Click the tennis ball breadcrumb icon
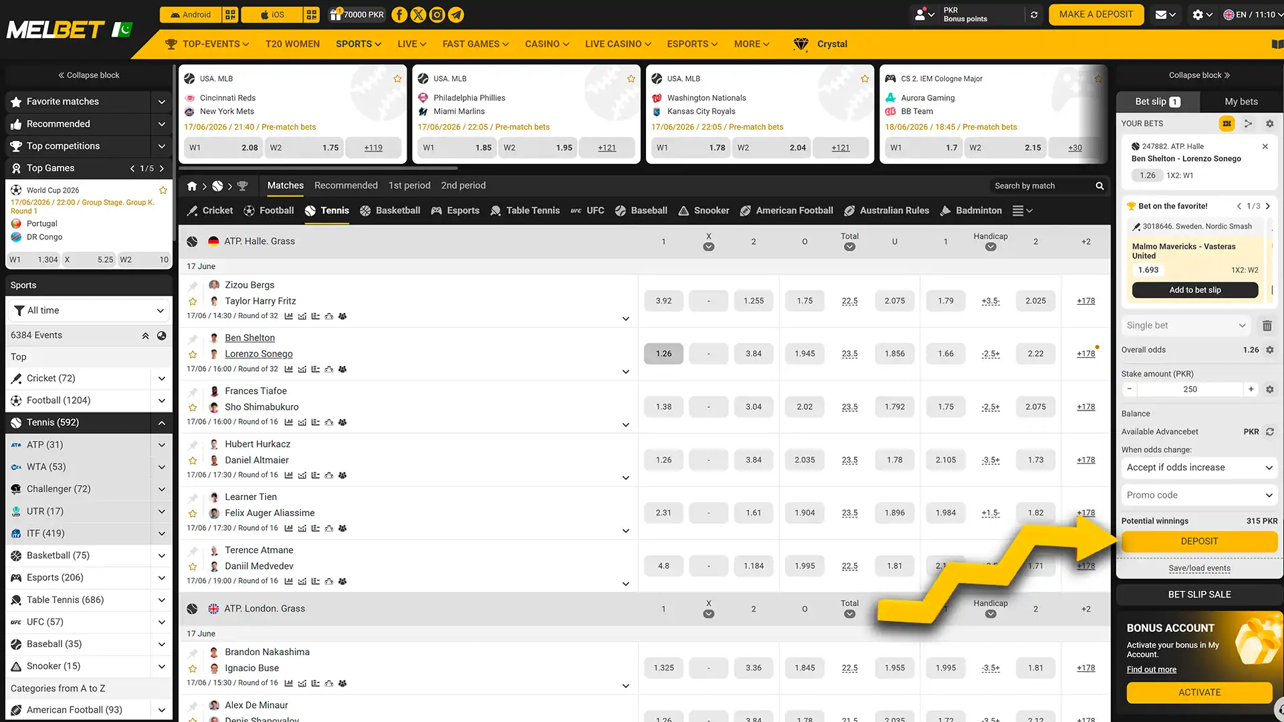 click(217, 186)
